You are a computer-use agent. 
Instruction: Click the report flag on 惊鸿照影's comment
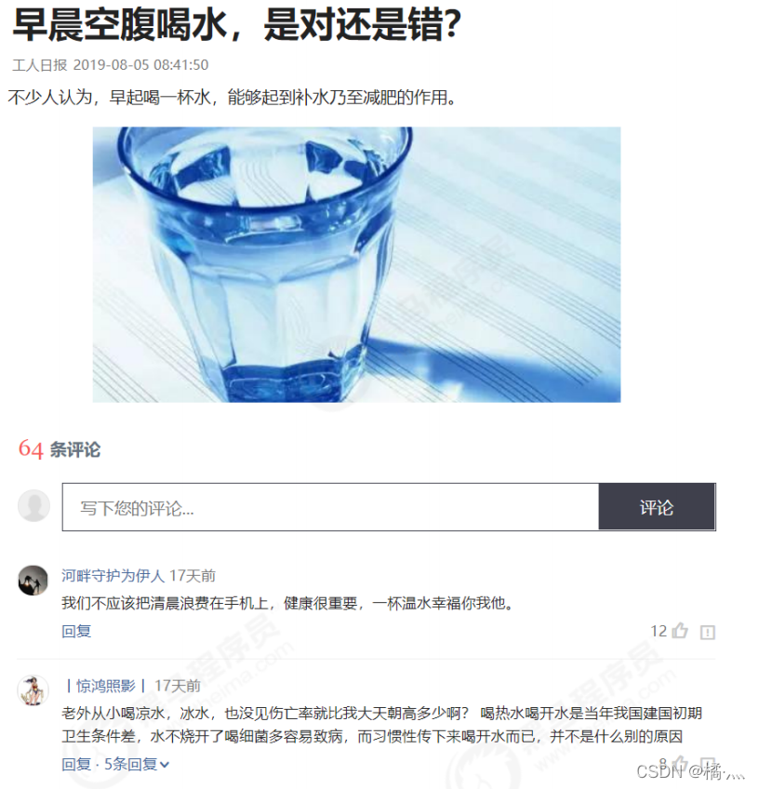tap(708, 764)
